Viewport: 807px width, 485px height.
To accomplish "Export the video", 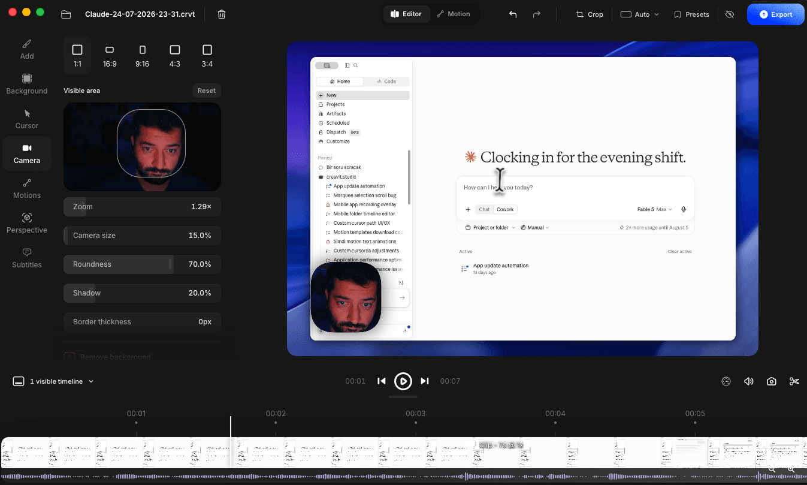I will coord(776,14).
